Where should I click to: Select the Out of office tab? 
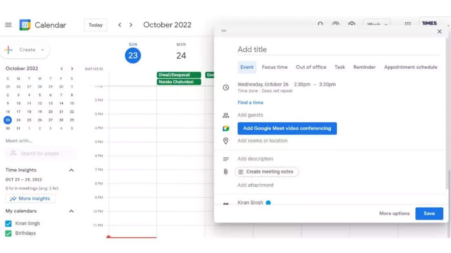coord(311,67)
